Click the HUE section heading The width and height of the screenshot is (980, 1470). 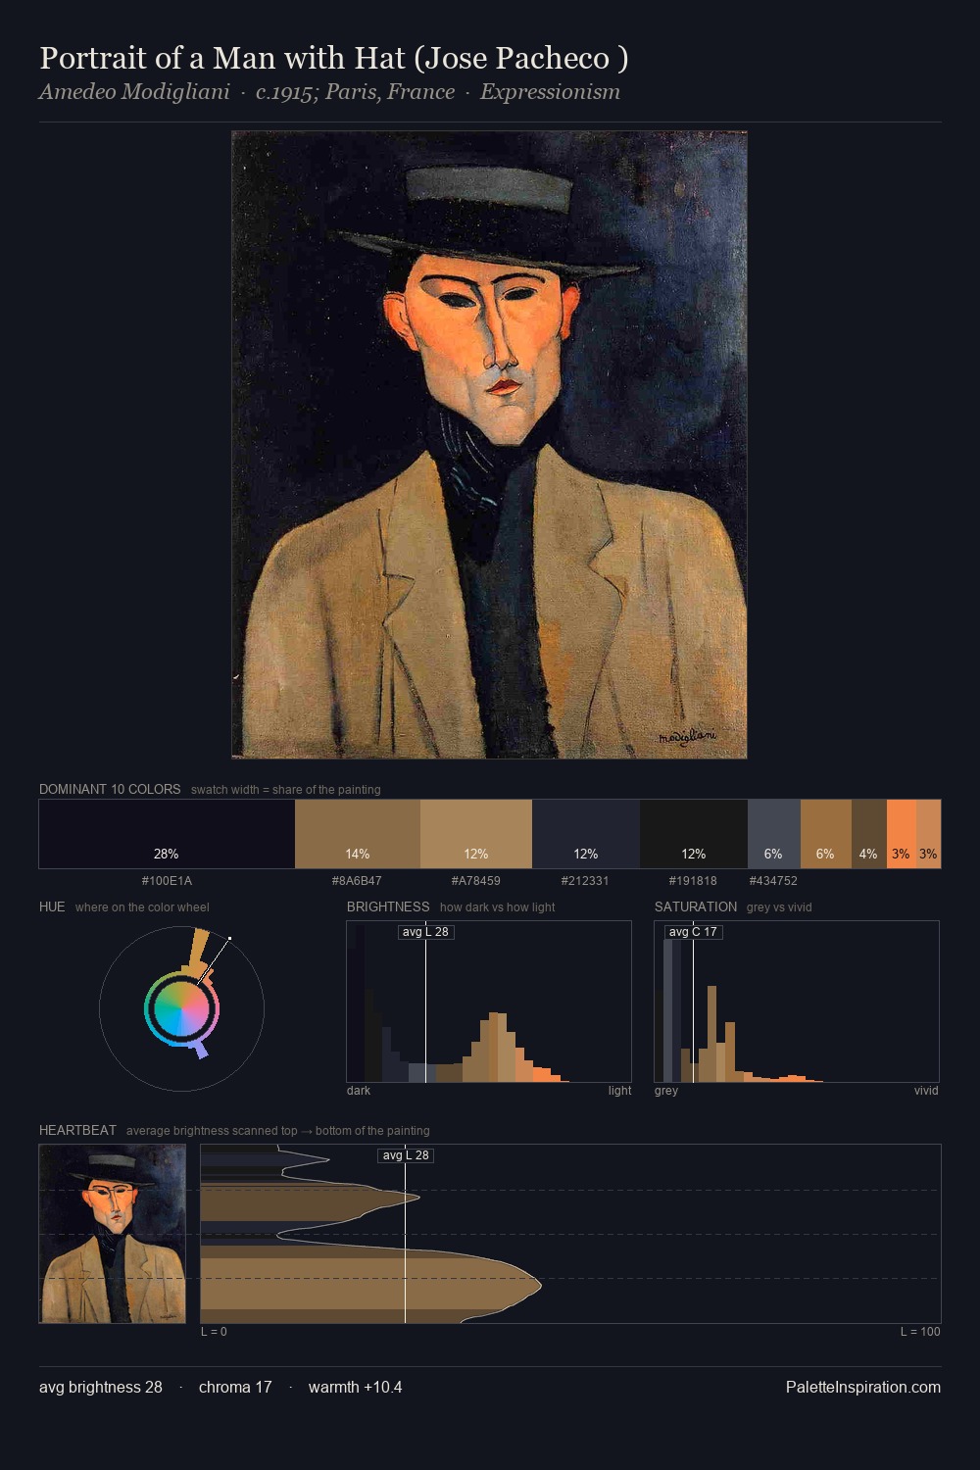click(52, 906)
